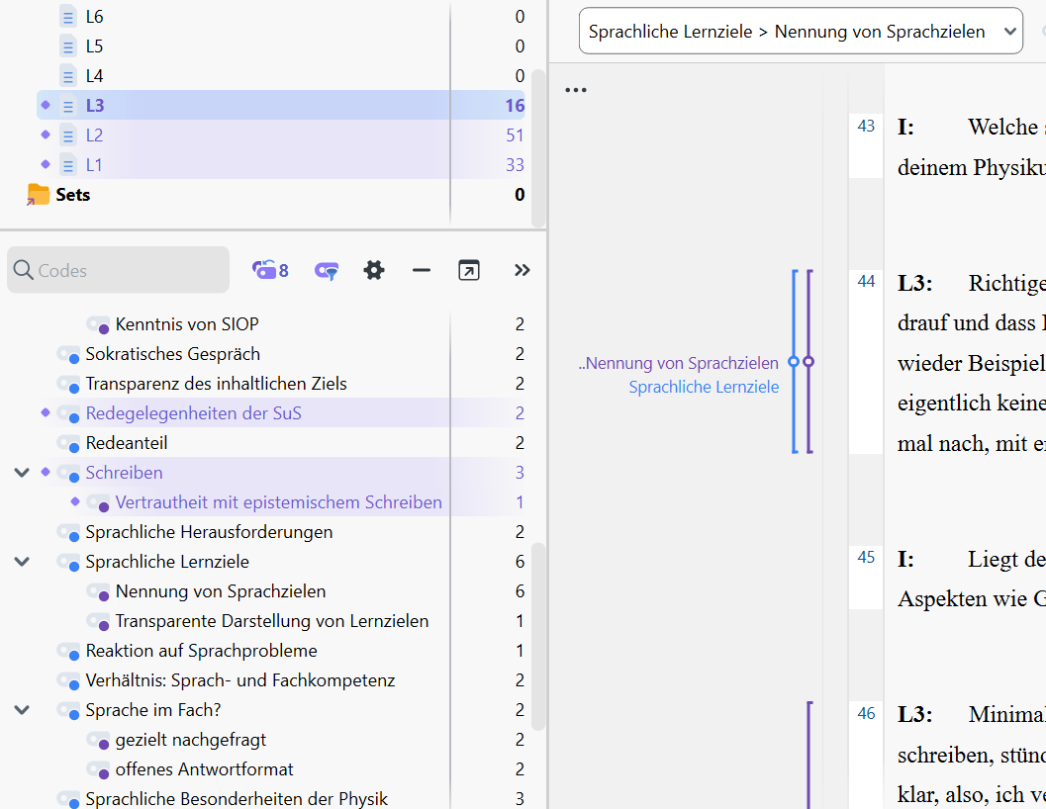Image resolution: width=1046 pixels, height=809 pixels.
Task: Click paragraph number 44
Action: pos(866,282)
